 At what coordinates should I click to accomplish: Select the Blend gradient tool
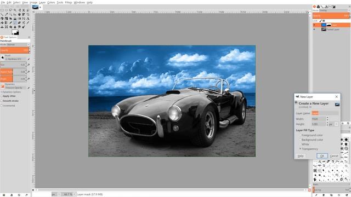pos(6,23)
